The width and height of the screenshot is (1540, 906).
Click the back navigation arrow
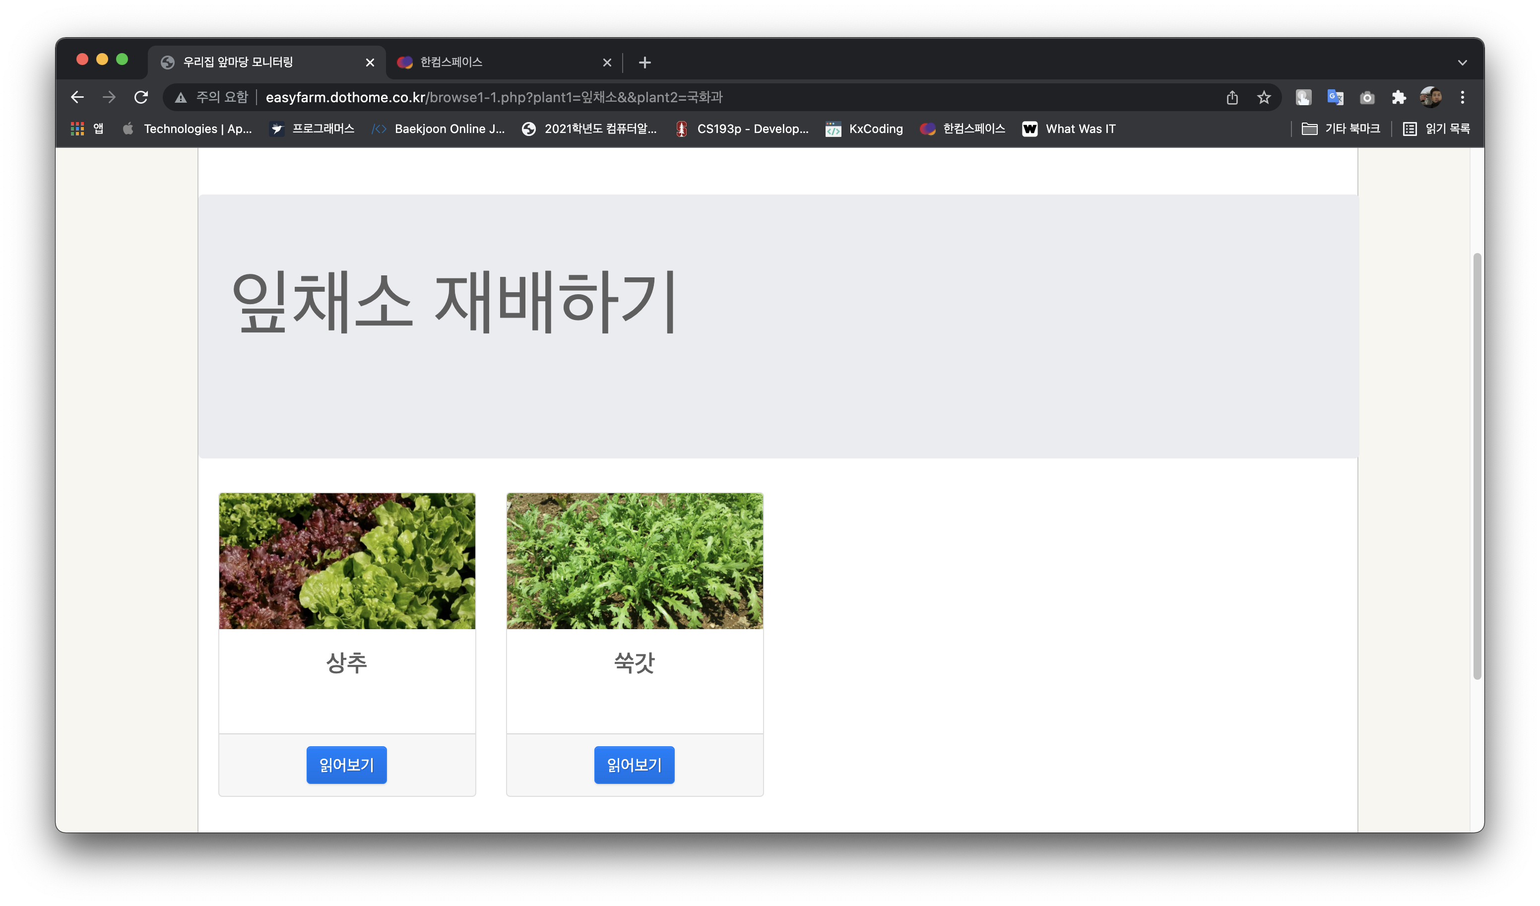pyautogui.click(x=77, y=97)
